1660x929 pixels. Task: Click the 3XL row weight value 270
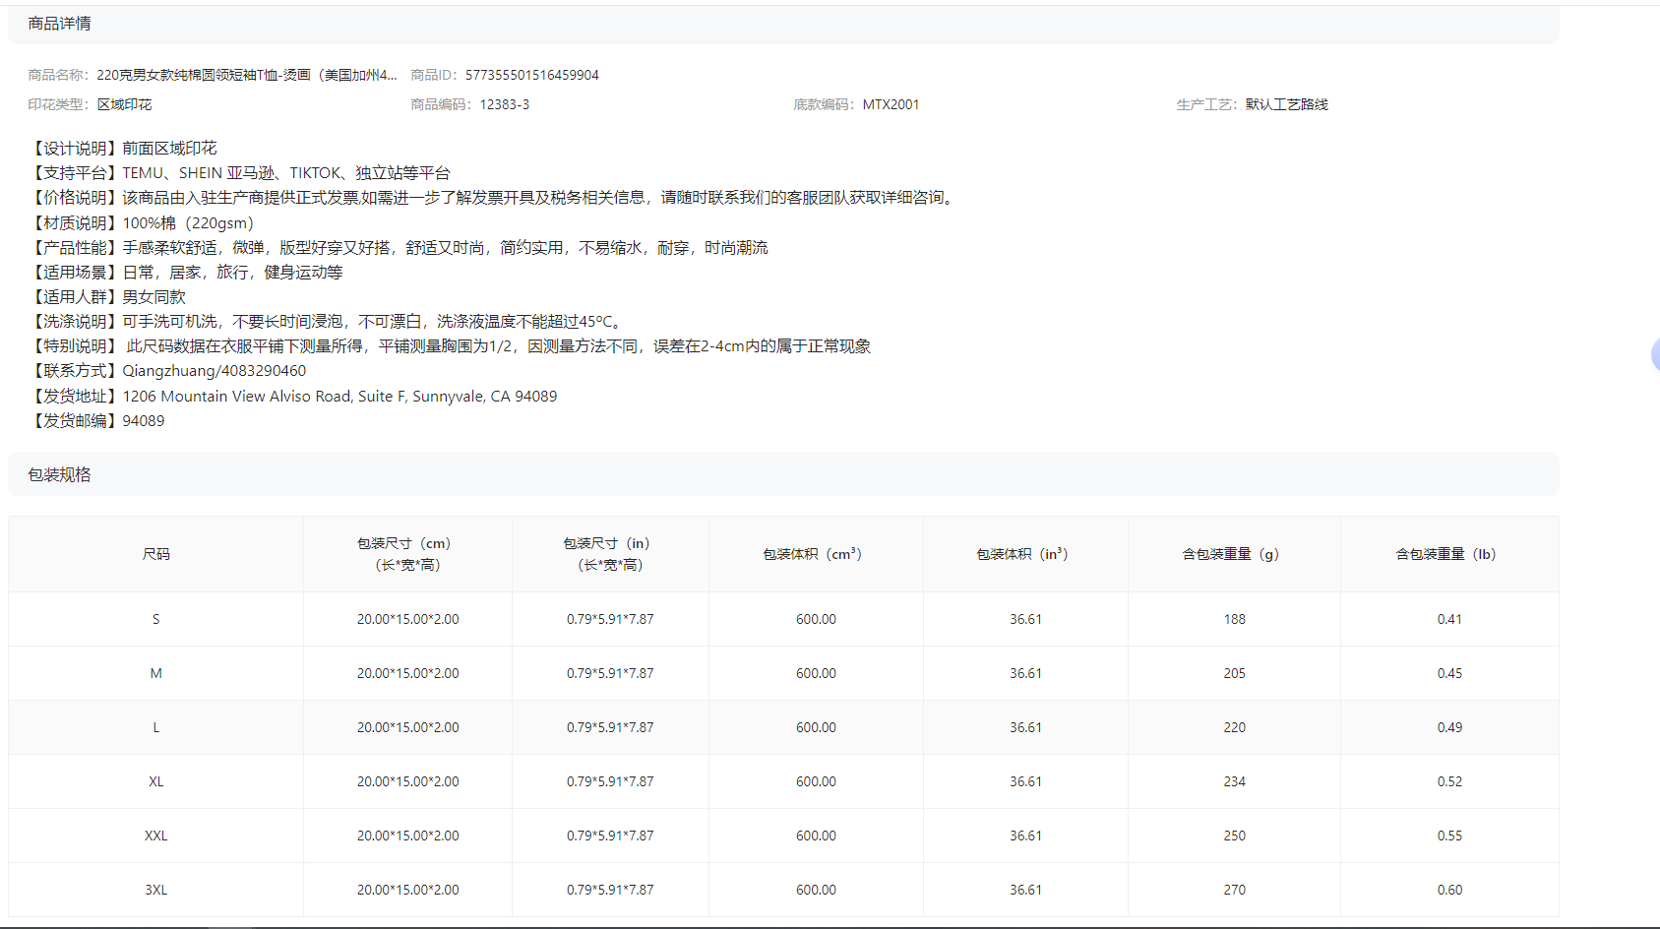coord(1234,890)
